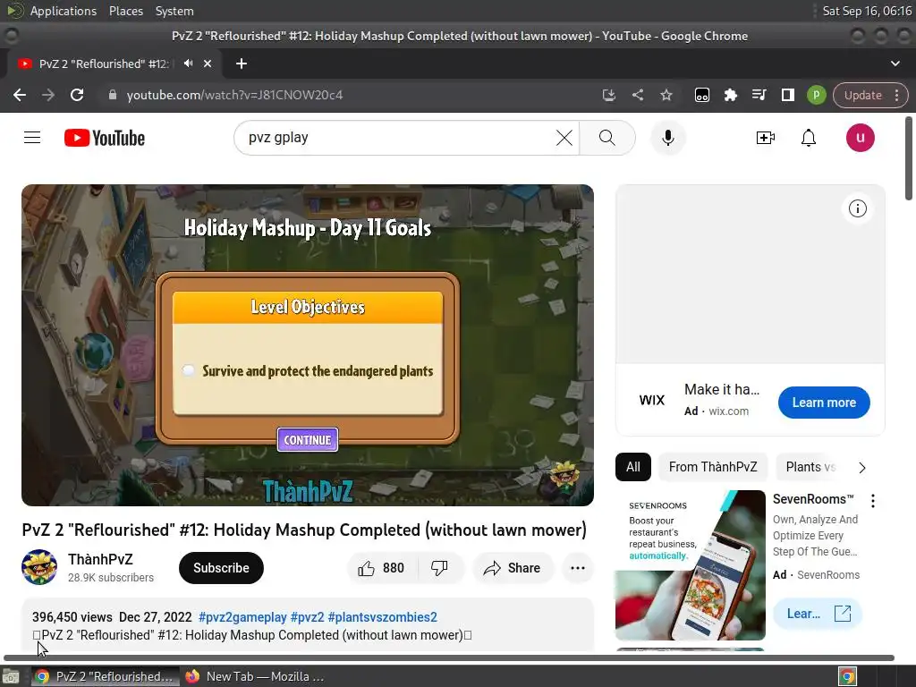Open the Chrome profile P avatar
Viewport: 916px width, 687px height.
816,95
